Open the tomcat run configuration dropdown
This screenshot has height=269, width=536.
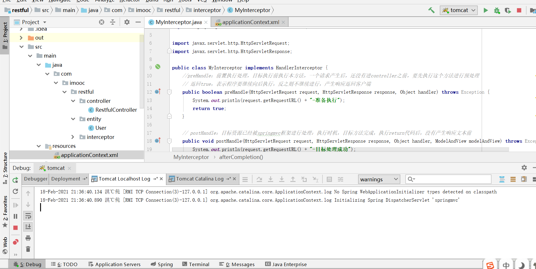(x=459, y=10)
